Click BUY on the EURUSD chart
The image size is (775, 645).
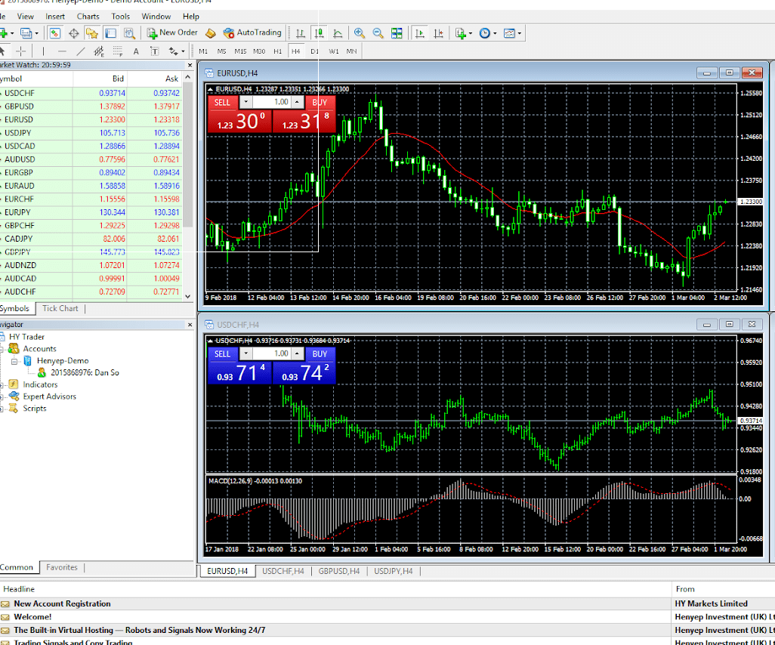(x=320, y=102)
